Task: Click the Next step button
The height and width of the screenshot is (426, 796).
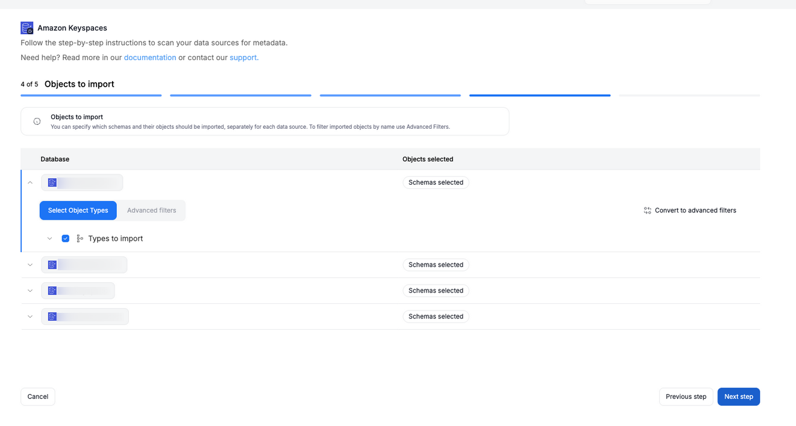Action: coord(739,397)
